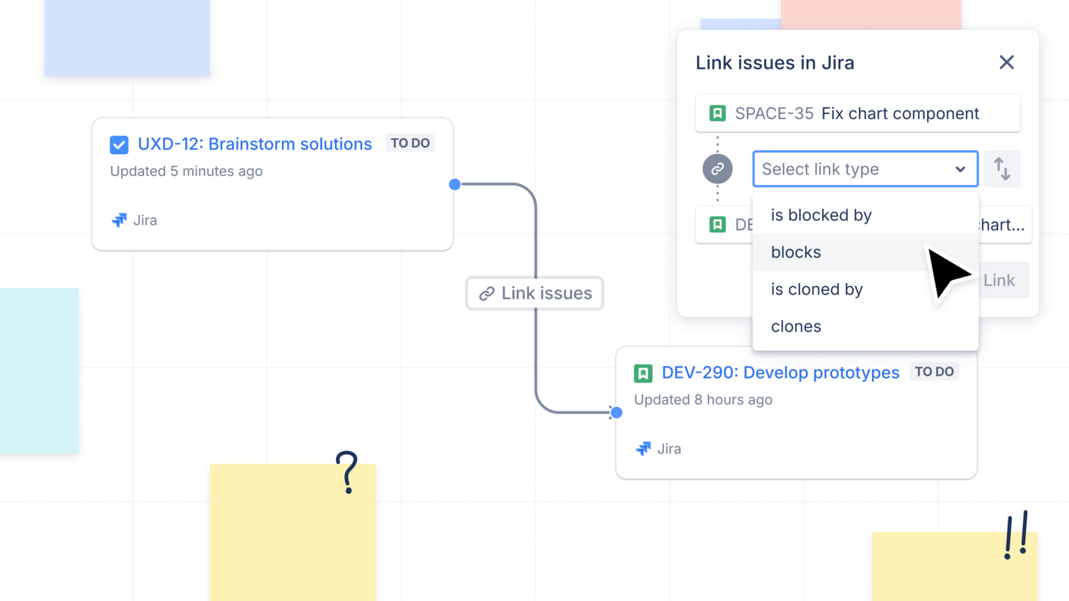Click the Jira icon on the UXD-12 card
The image size is (1069, 601).
coord(119,220)
